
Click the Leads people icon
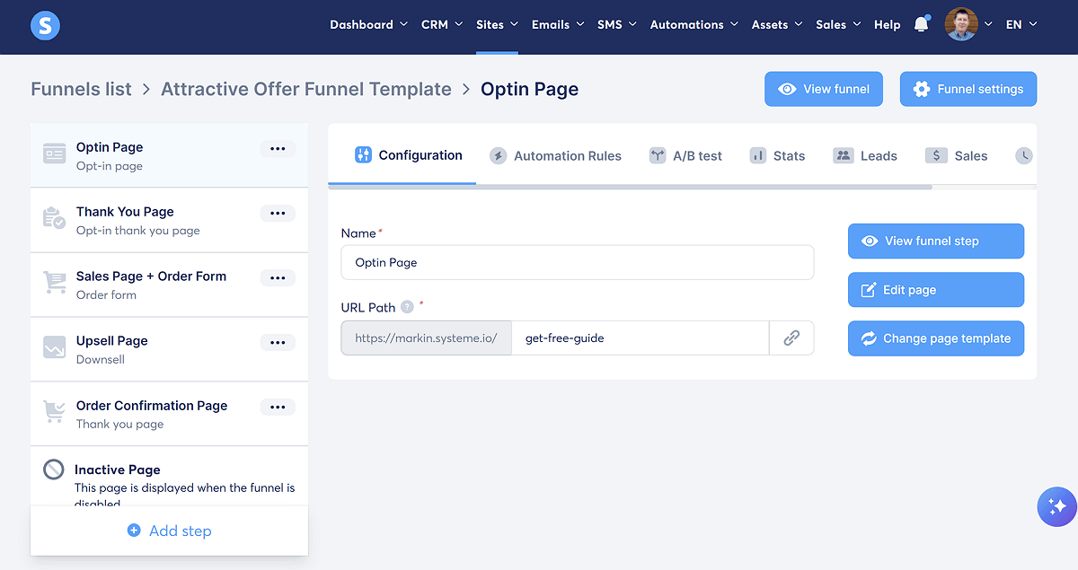coord(843,155)
